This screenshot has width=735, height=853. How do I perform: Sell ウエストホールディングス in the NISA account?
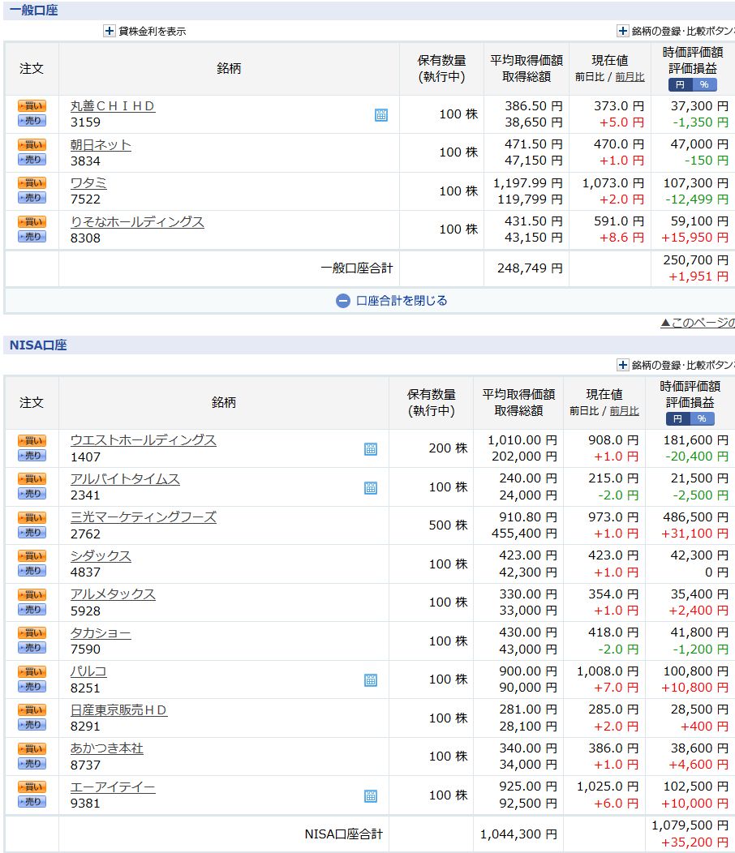pos(32,456)
